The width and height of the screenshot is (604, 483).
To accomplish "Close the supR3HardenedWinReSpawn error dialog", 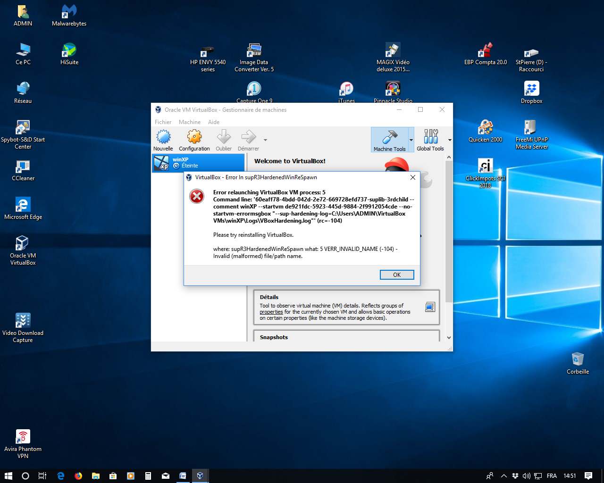I will [x=413, y=177].
